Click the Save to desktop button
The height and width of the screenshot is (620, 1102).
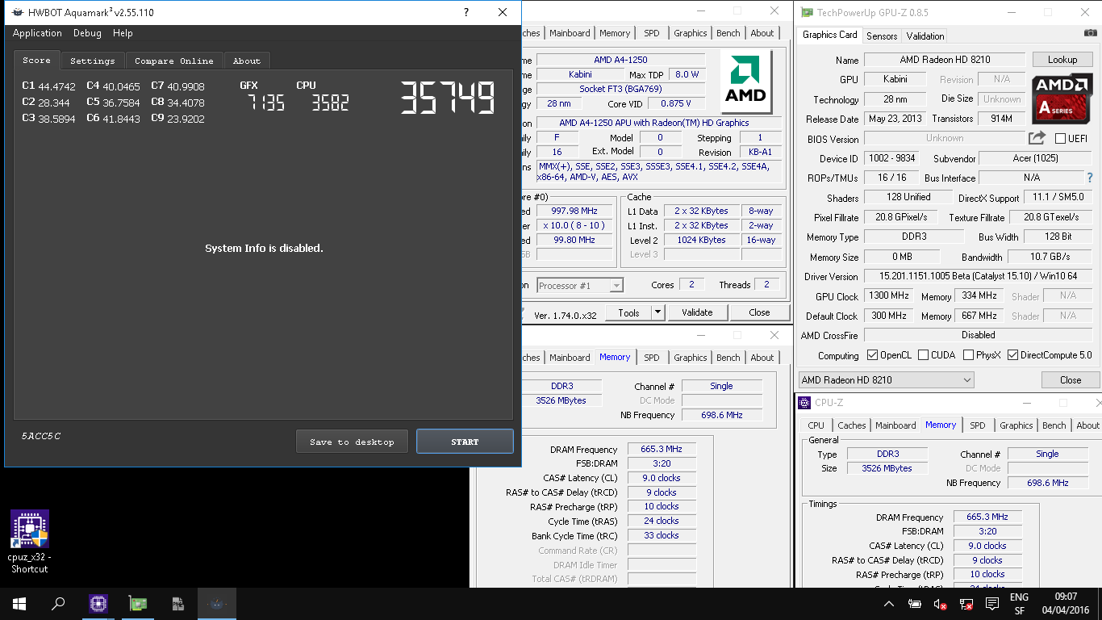352,442
